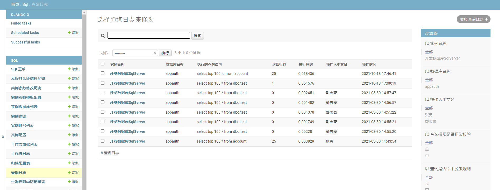The width and height of the screenshot is (500, 190).
Task: Click the plus icon next to SQL工单
Action: tap(69, 69)
